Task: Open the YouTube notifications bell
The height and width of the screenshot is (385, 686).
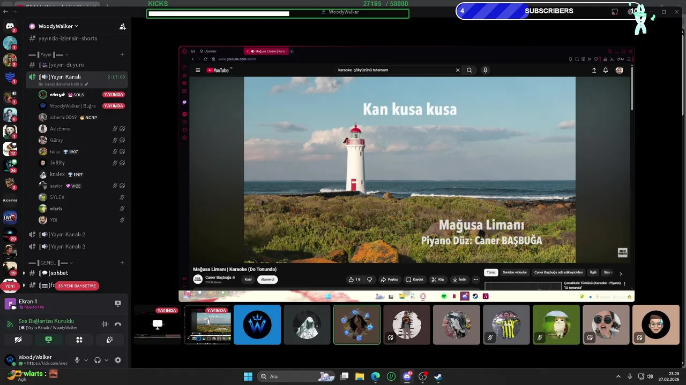Action: coord(606,70)
